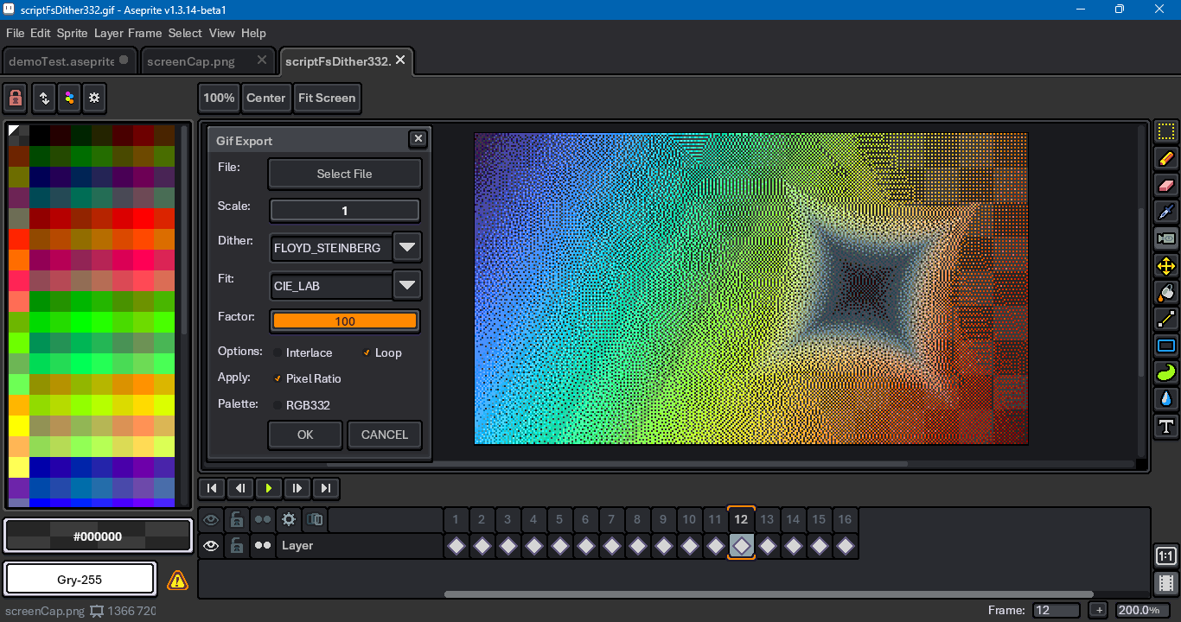Select the Paint Bucket tool

tap(1165, 292)
